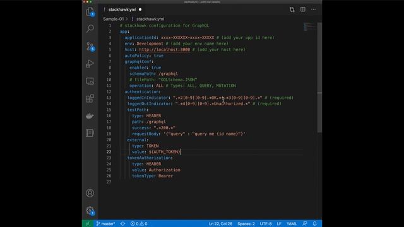Open the Source Control view
The image size is (404, 227).
(x=90, y=47)
